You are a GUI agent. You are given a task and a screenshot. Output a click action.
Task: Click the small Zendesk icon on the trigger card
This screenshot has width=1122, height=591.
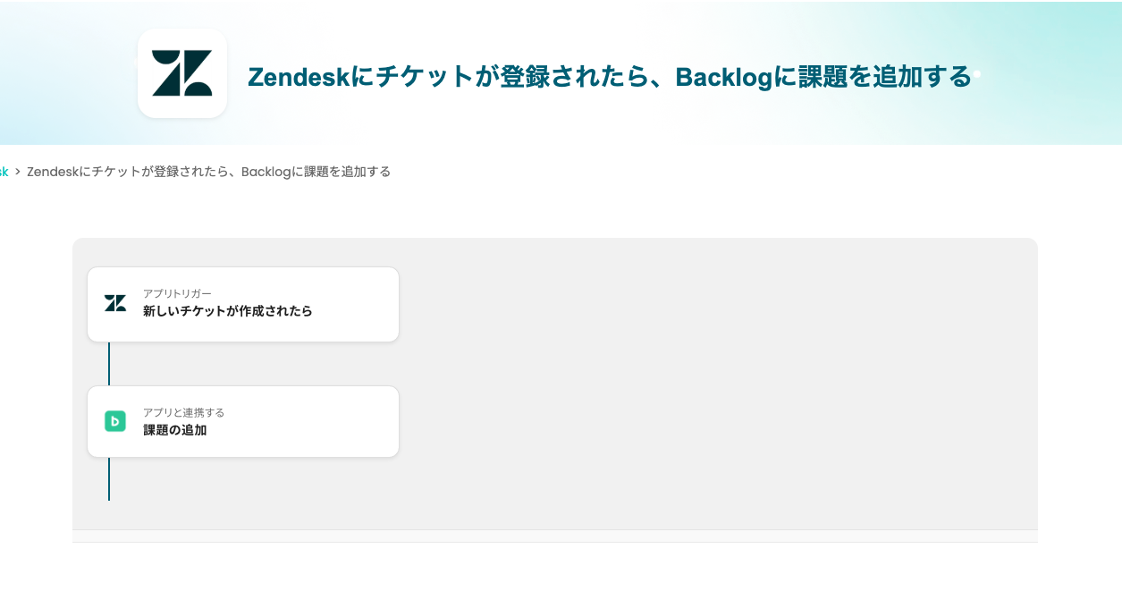(115, 303)
